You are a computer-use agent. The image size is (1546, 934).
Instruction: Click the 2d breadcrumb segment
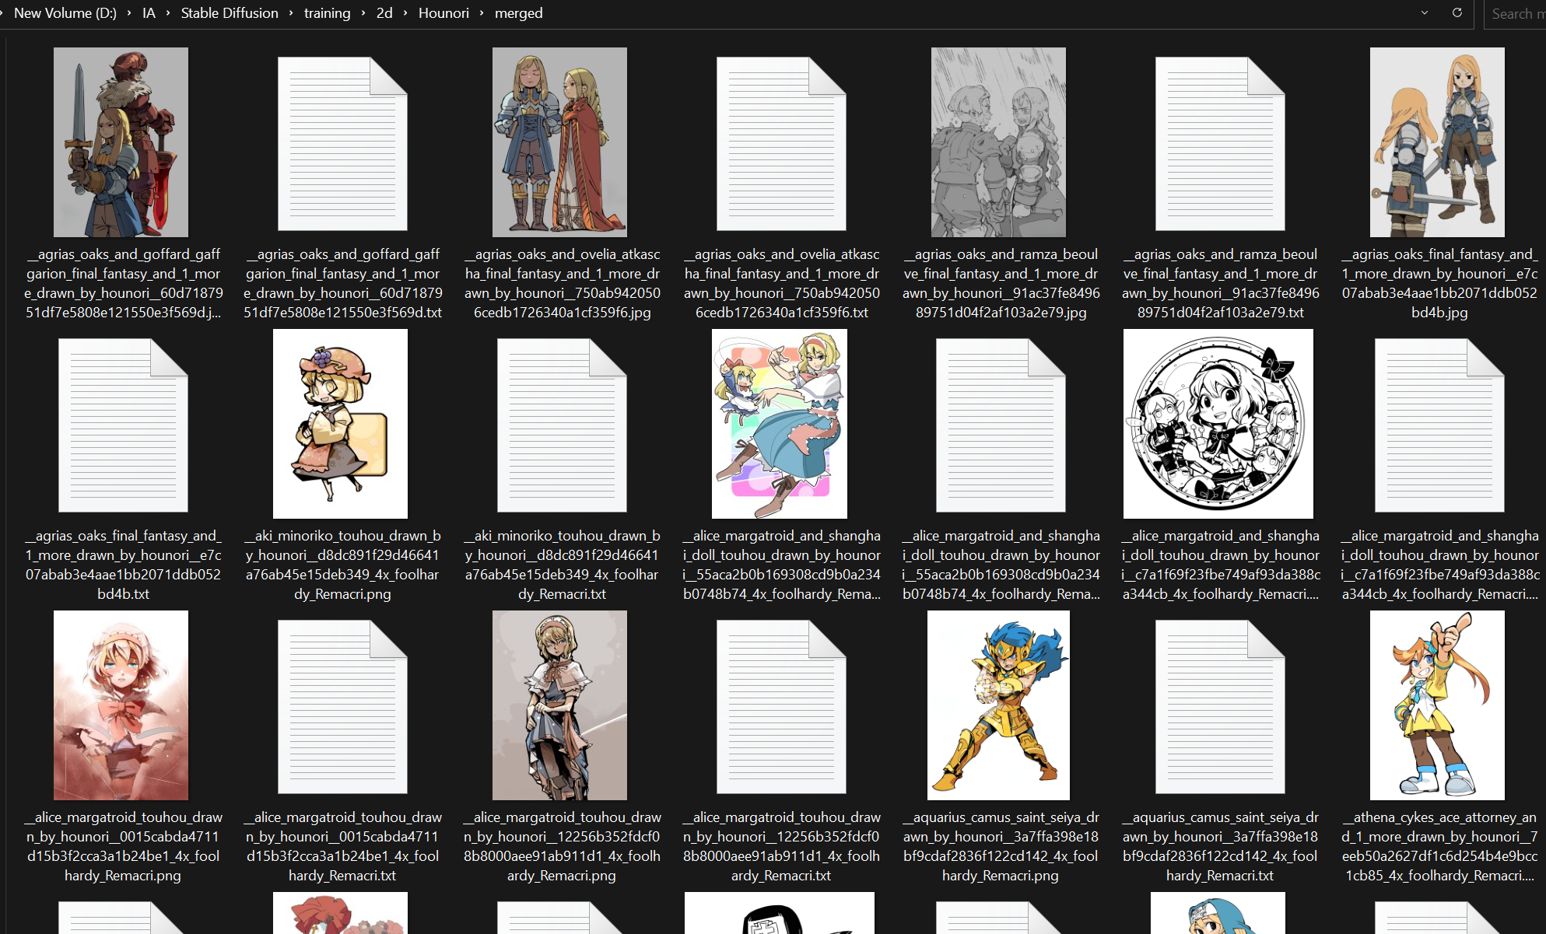click(384, 13)
